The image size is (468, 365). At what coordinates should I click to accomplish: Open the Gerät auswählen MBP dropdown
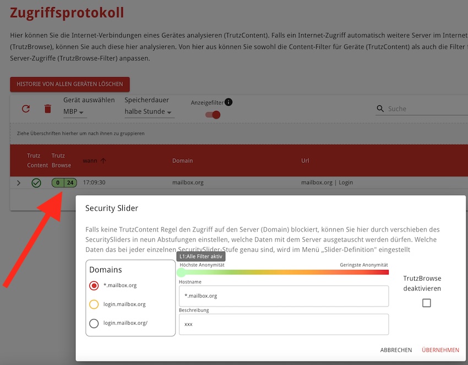75,112
